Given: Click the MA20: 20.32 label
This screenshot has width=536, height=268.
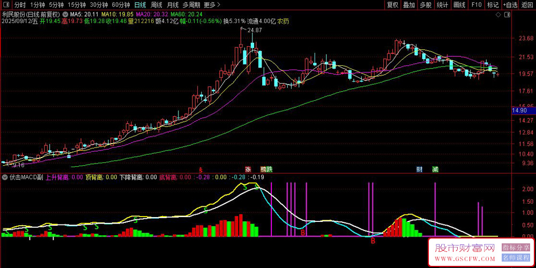Looking at the screenshot, I should click(x=152, y=14).
